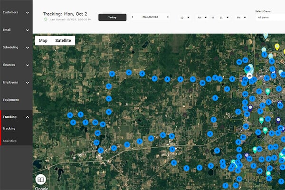Expand the Scheduling menu
Screen dimensions: 285x190
[x=16, y=47]
